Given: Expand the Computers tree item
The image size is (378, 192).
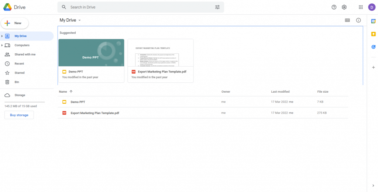Looking at the screenshot, I should point(2,45).
